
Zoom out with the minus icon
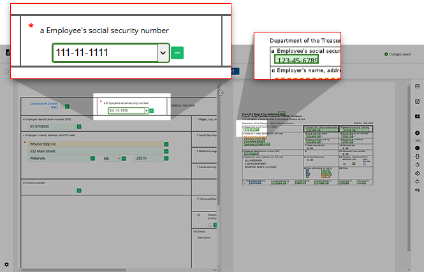[417, 148]
